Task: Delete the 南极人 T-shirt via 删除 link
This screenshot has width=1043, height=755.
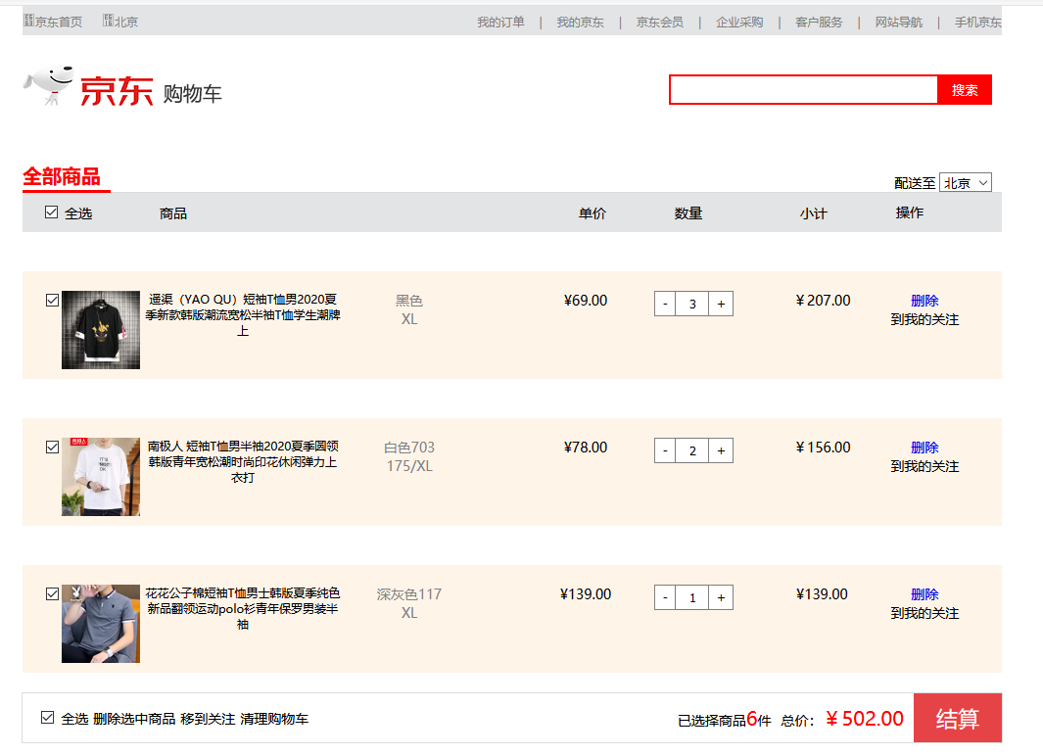Action: click(924, 448)
